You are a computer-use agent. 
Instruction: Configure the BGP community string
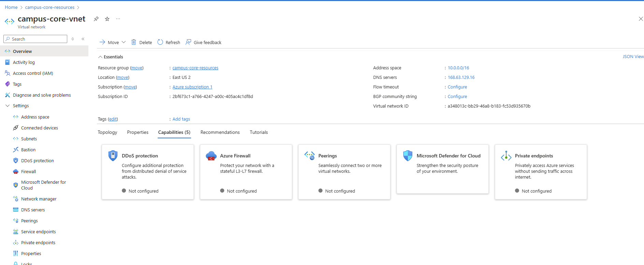[x=457, y=97]
